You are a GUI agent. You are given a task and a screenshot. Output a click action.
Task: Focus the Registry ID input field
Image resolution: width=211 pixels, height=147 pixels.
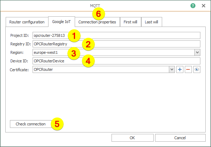pyautogui.click(x=116, y=44)
